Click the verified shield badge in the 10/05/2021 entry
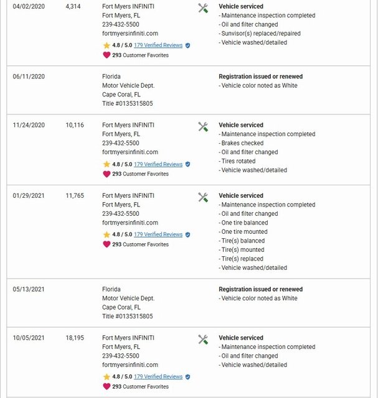Image resolution: width=378 pixels, height=398 pixels. tap(187, 377)
